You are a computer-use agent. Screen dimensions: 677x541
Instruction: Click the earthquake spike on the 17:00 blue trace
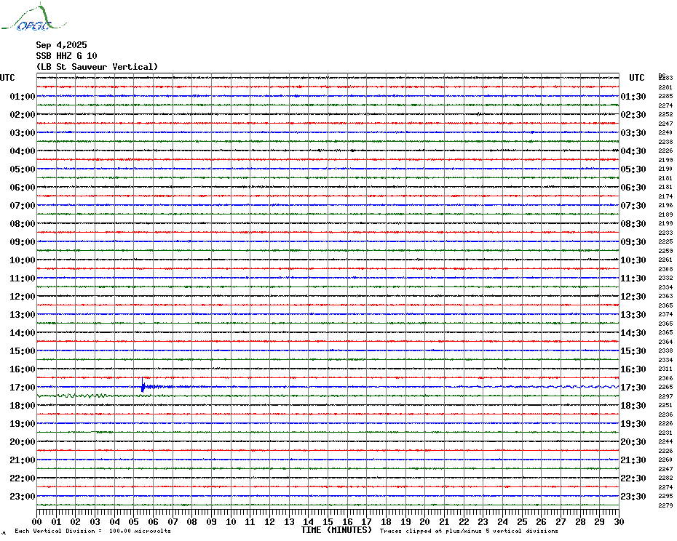coord(143,385)
